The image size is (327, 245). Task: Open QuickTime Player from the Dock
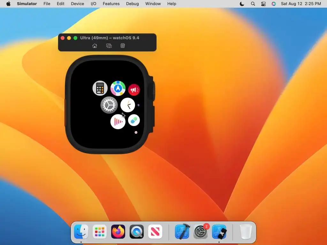[137, 232]
